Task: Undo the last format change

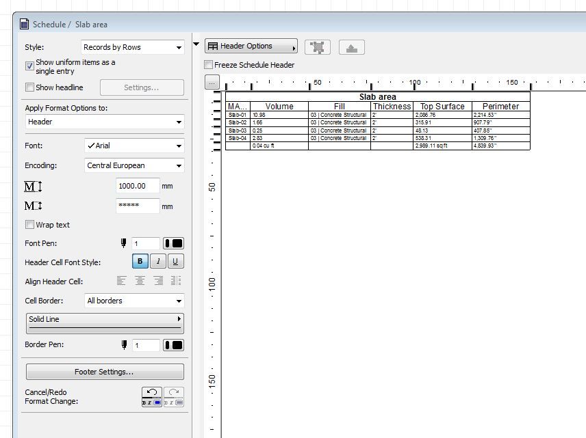Action: [x=152, y=396]
